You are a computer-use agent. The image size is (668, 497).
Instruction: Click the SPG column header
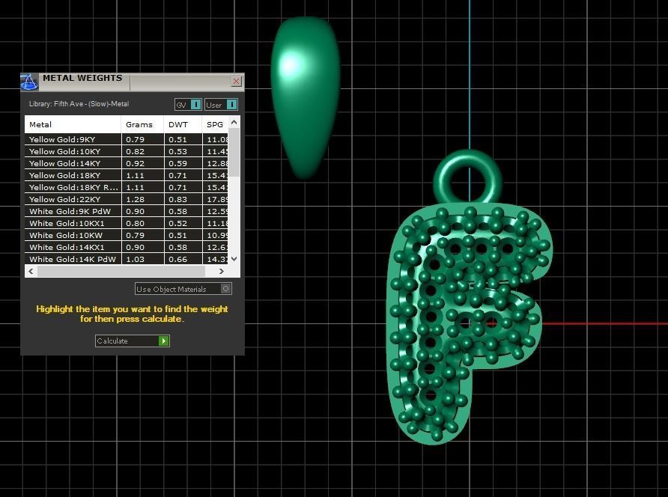coord(215,124)
